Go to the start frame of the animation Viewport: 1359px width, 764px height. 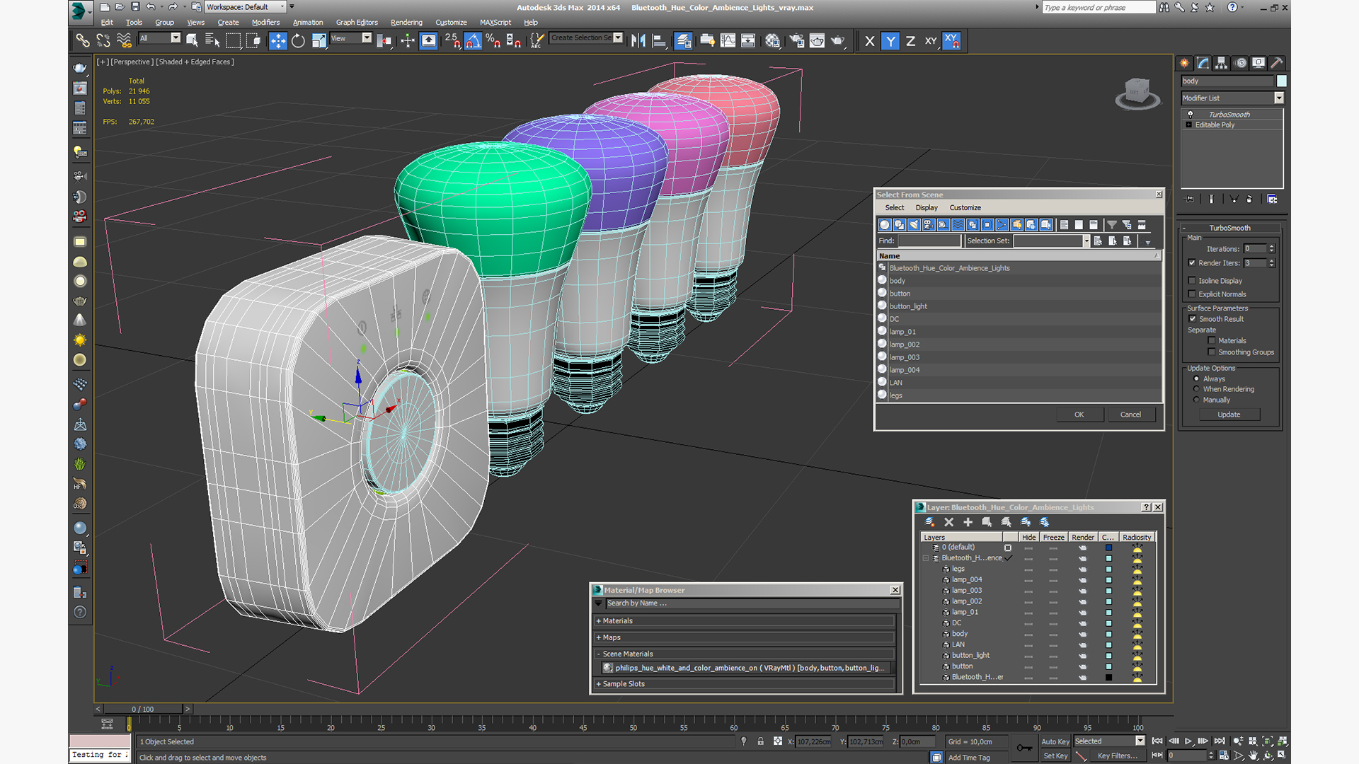(x=1157, y=741)
